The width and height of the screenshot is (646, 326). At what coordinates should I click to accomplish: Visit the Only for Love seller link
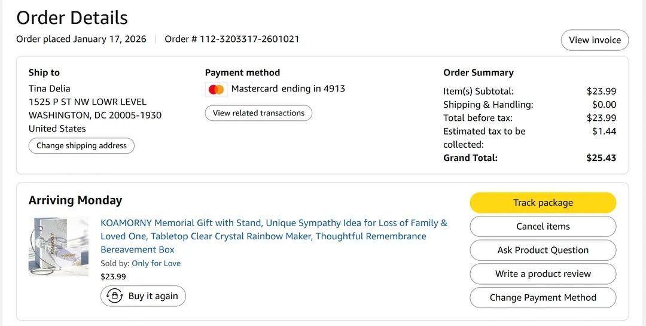point(156,263)
